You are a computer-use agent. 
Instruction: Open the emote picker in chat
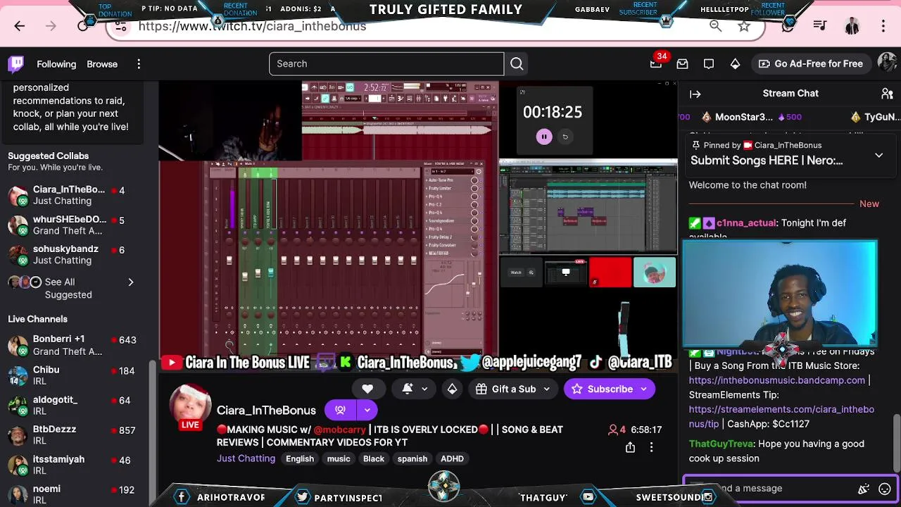click(x=885, y=489)
